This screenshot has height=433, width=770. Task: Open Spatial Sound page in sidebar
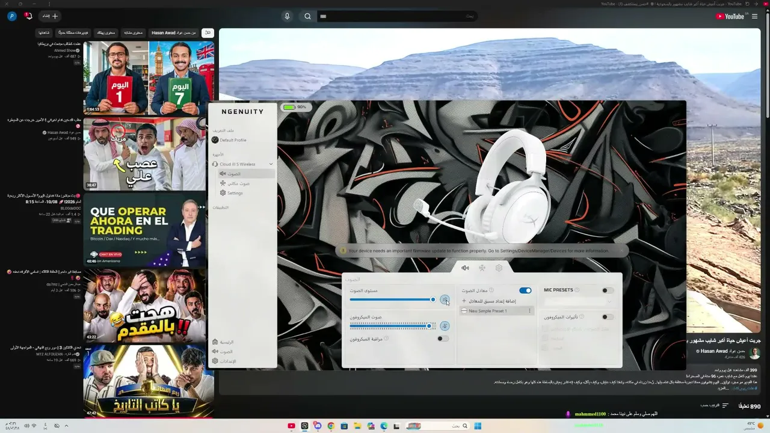point(235,183)
